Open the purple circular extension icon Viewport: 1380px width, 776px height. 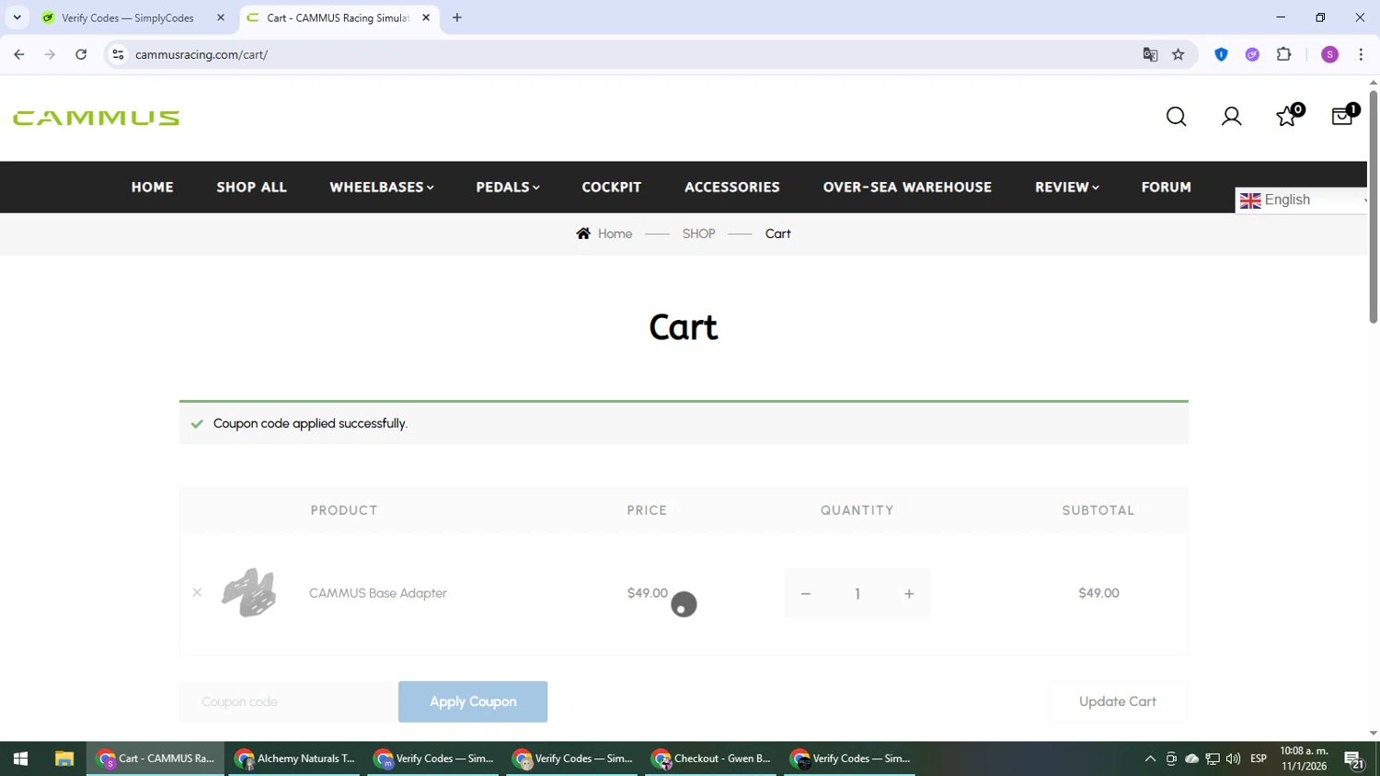coord(1252,54)
